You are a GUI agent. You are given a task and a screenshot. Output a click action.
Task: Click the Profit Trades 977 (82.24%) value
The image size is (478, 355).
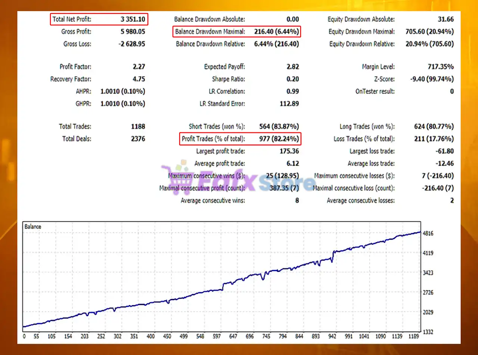pyautogui.click(x=279, y=139)
